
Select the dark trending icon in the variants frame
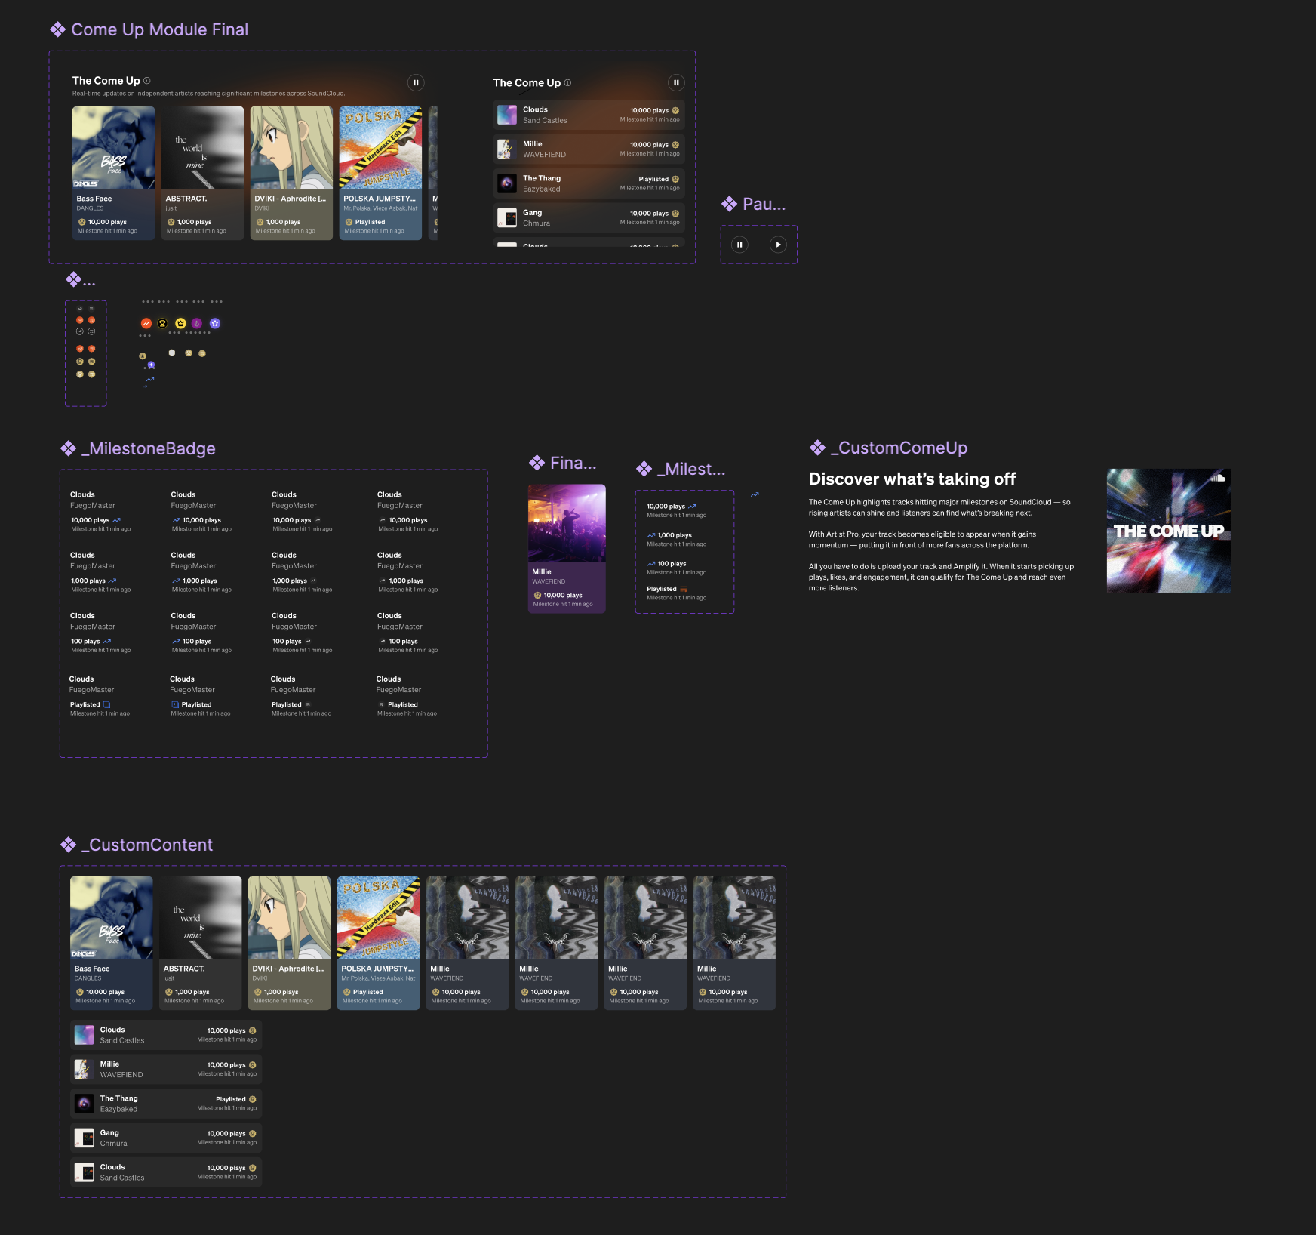pos(80,309)
